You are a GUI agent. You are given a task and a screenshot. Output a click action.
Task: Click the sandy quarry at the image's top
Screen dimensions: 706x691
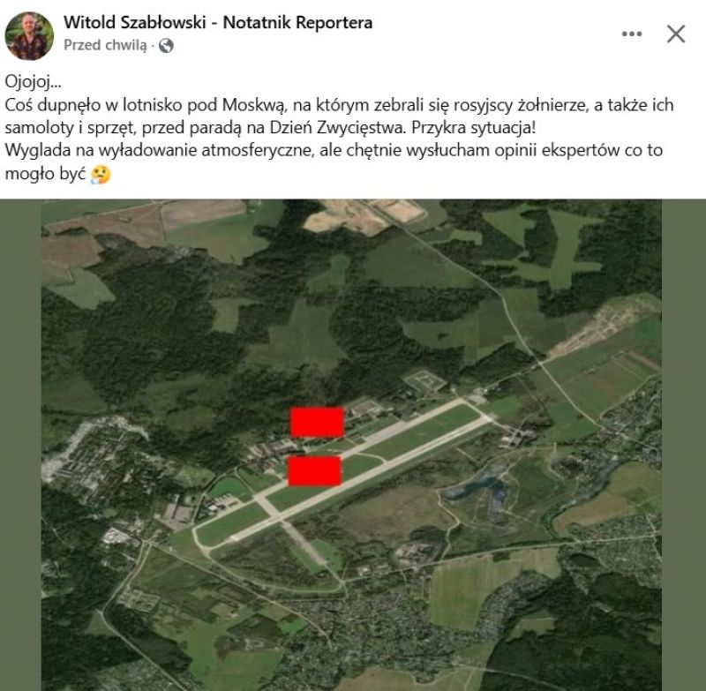pos(360,216)
